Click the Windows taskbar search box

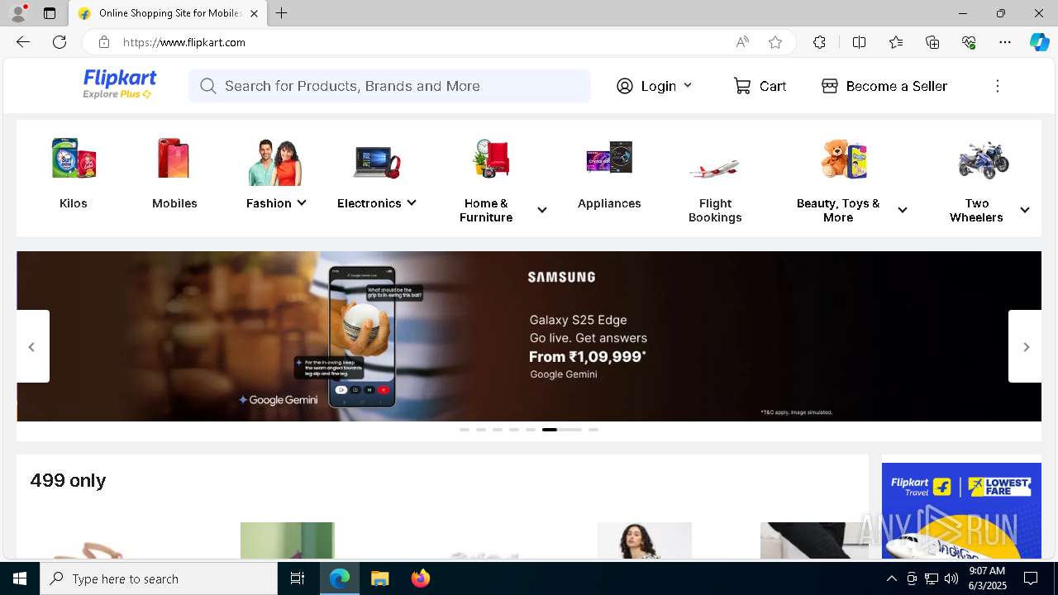tap(159, 578)
